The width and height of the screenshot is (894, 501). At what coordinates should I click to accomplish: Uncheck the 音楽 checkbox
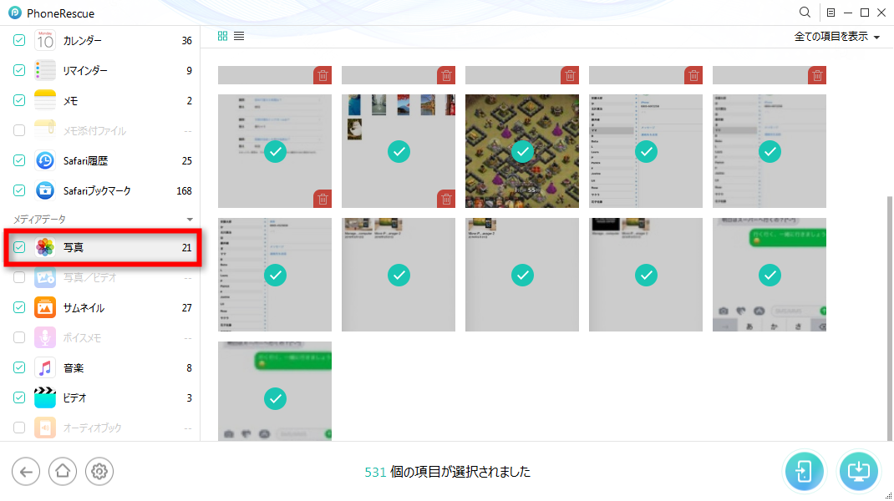[x=19, y=367]
